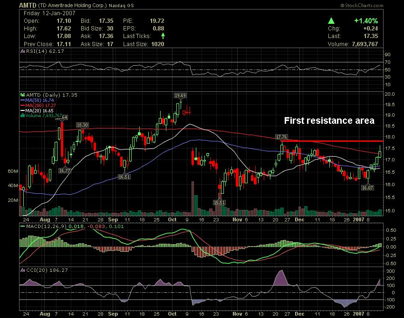Click the Prev Close value 17.11
The height and width of the screenshot is (318, 404).
tap(64, 44)
